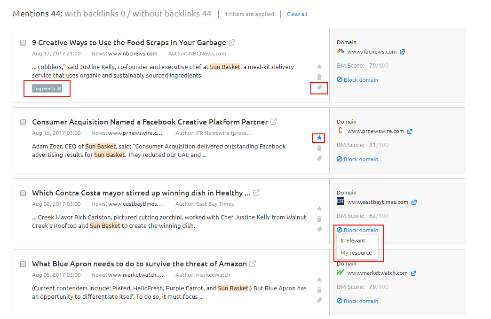This screenshot has height=319, width=491.
Task: Click Author: NBCNews.com text
Action: point(197,54)
